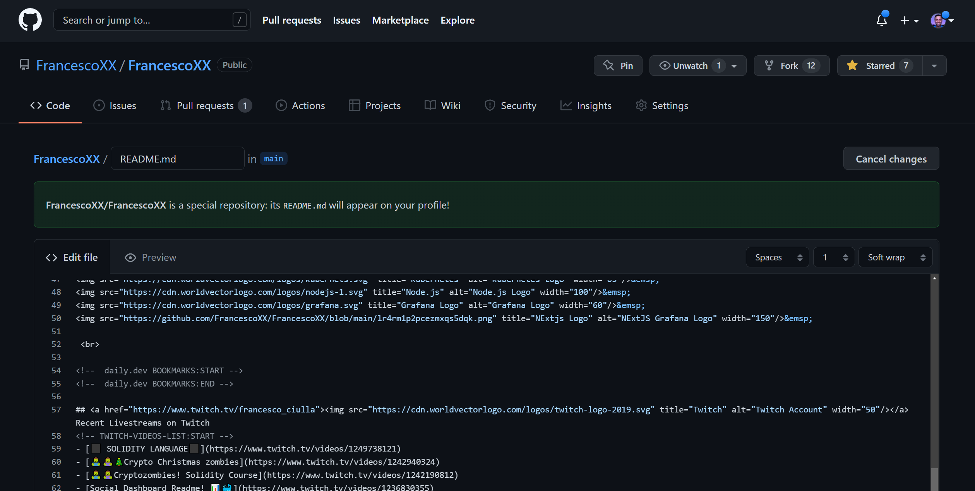This screenshot has height=491, width=975.
Task: Edit the README.md filename field
Action: 177,158
